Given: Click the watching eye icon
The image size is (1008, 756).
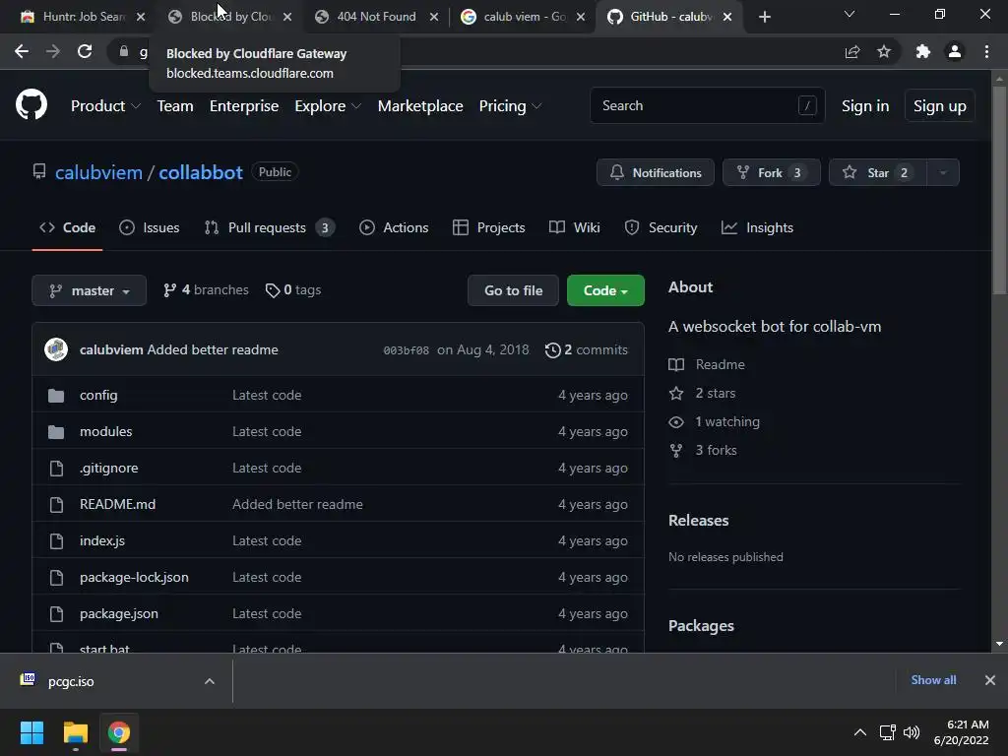Looking at the screenshot, I should (x=676, y=421).
